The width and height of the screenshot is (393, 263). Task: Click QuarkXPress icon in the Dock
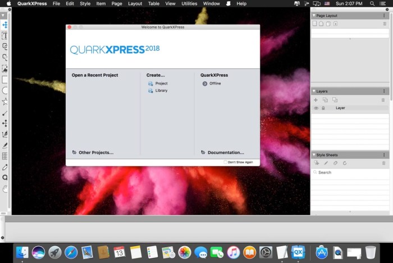point(298,252)
